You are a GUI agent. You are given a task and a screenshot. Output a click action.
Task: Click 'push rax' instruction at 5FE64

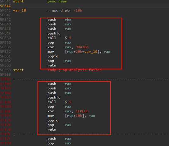pyautogui.click(x=59, y=84)
